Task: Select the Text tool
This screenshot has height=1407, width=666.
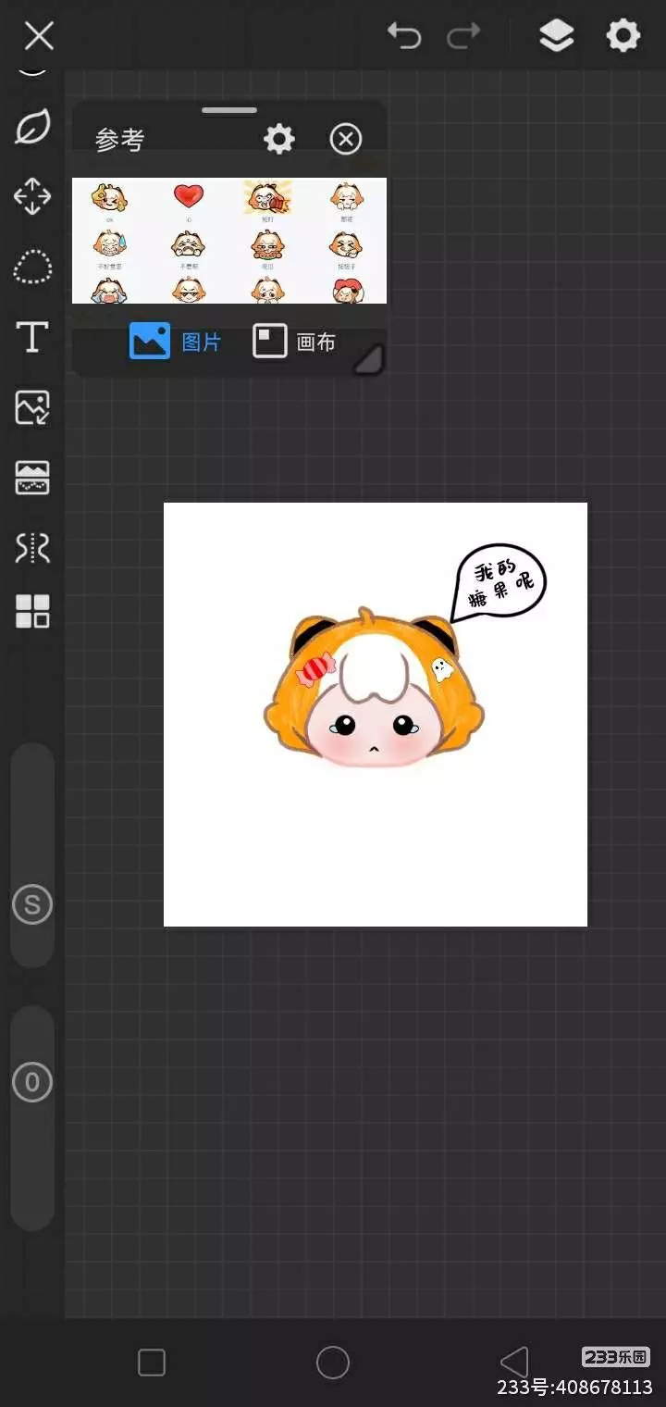Action: click(32, 337)
